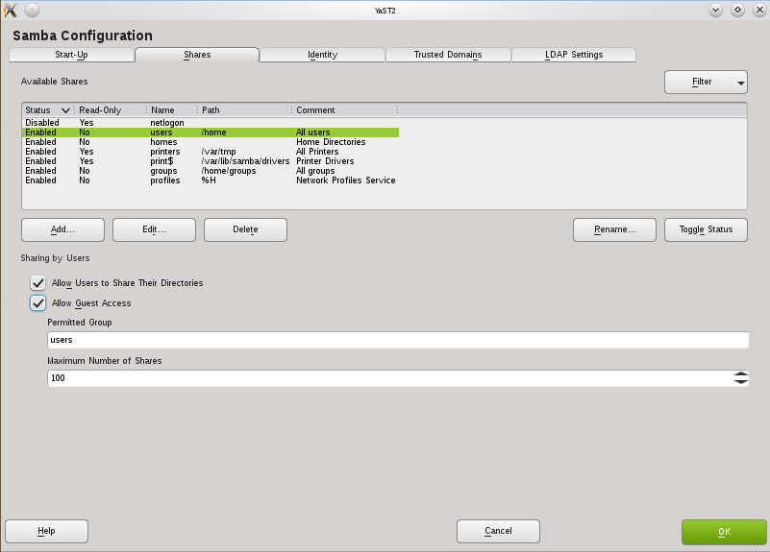The height and width of the screenshot is (552, 770).
Task: Increase Maximum Number of Shares with up arrow
Action: 741,374
